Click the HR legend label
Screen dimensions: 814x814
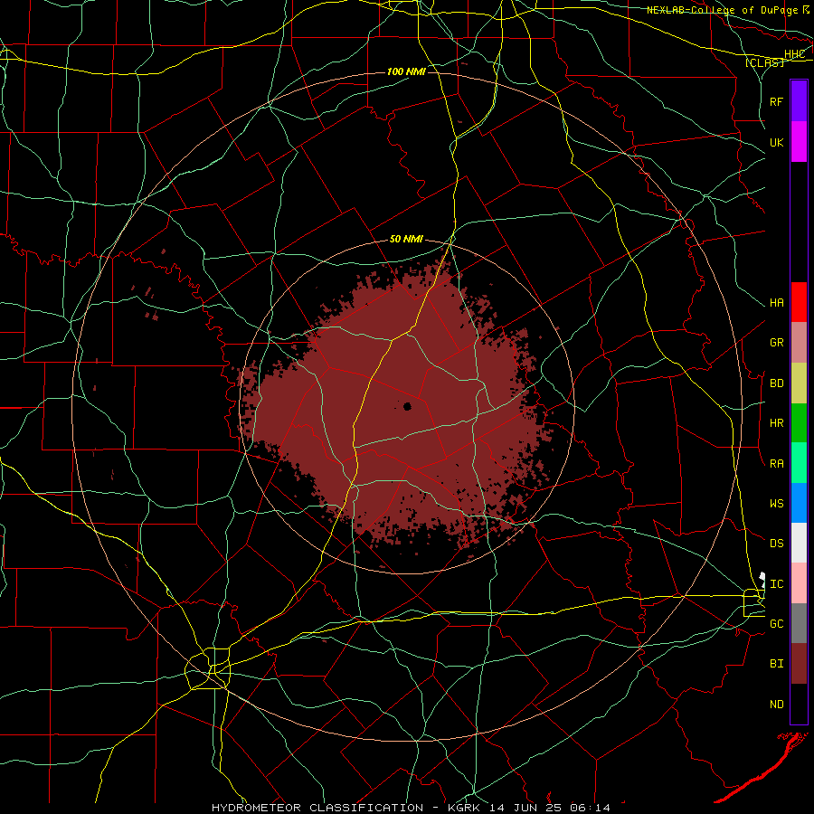click(777, 423)
